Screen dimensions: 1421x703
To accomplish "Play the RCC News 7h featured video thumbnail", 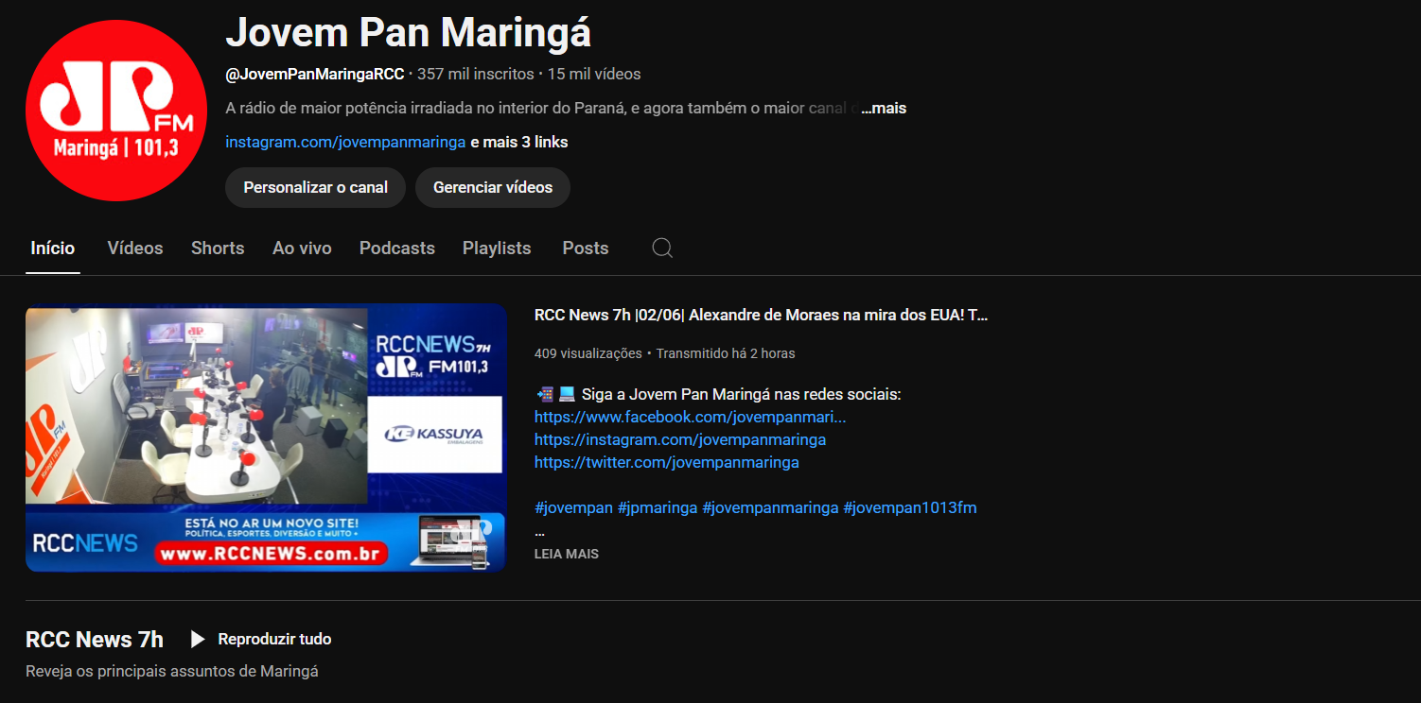I will [266, 437].
